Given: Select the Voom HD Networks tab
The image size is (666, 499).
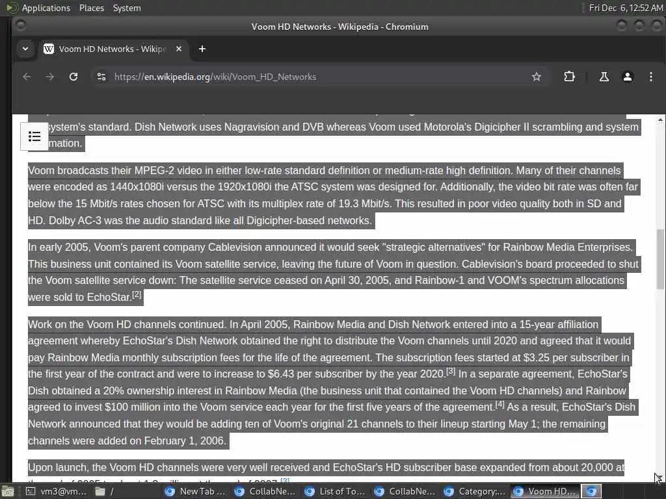Looking at the screenshot, I should [x=113, y=49].
